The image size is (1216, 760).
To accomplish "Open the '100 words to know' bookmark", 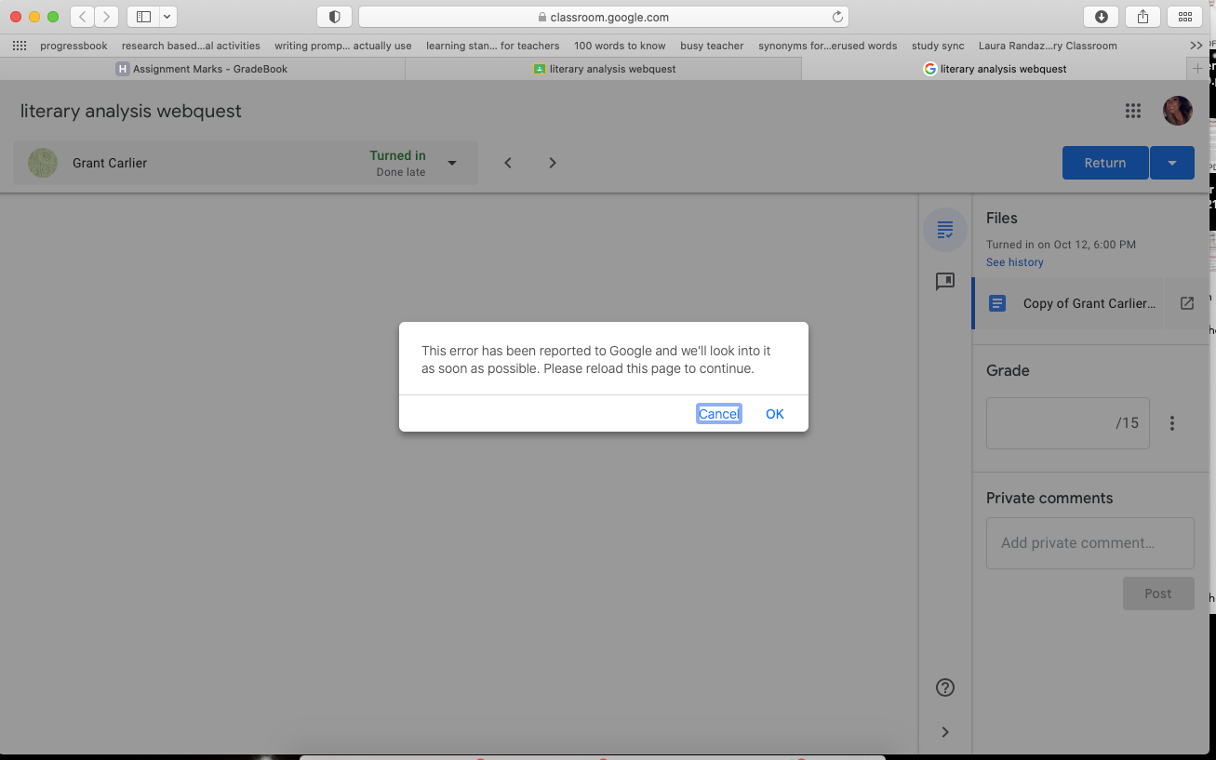I will point(620,46).
